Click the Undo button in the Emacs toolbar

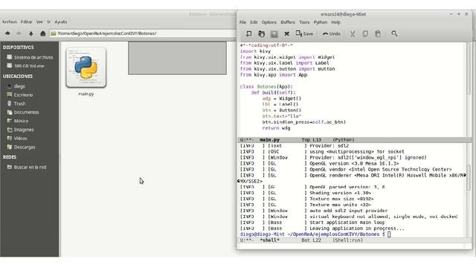coord(332,33)
